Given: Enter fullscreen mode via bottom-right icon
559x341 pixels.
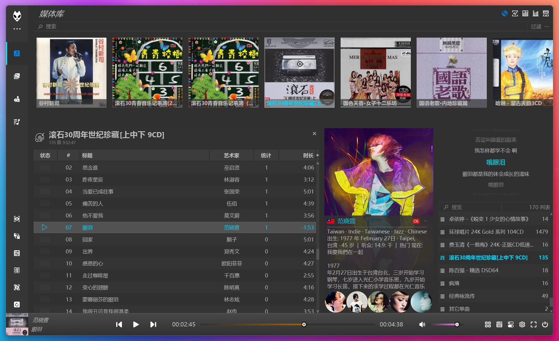Looking at the screenshot, I should [x=534, y=324].
